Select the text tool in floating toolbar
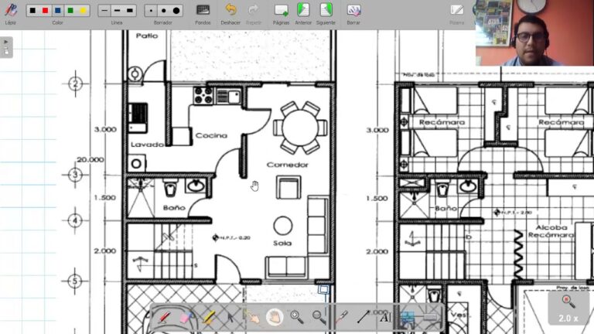This screenshot has height=334, width=594. click(x=384, y=317)
